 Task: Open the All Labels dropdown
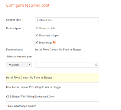[19, 65]
